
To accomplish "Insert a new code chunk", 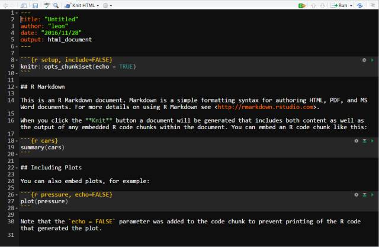I will click(301, 5).
